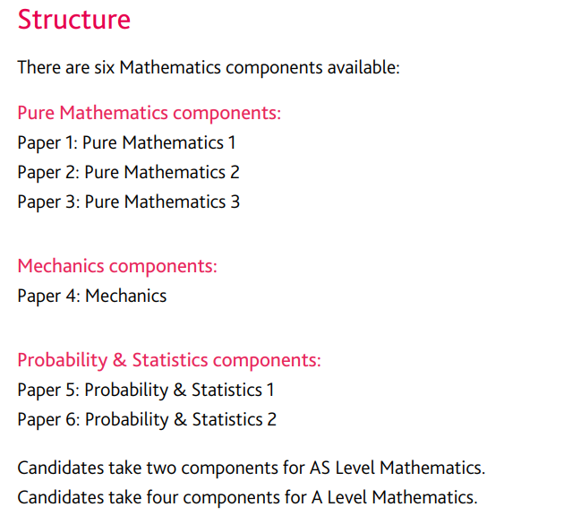Click Paper 6: Probability & Statistics 2

coord(147,420)
